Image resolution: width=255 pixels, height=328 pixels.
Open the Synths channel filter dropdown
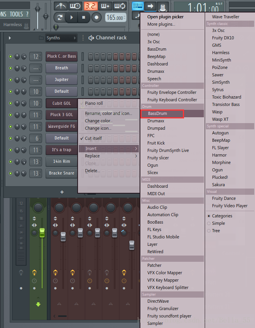click(x=61, y=38)
